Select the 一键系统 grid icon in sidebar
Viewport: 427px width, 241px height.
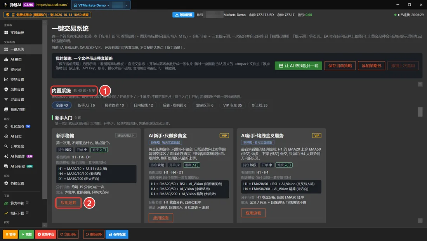(x=6, y=49)
